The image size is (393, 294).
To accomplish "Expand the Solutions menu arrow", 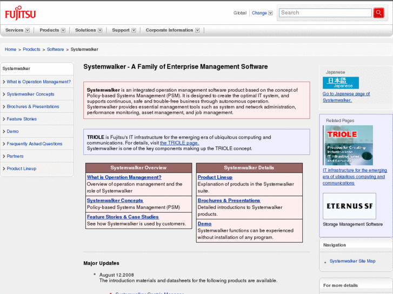I will 100,30.
